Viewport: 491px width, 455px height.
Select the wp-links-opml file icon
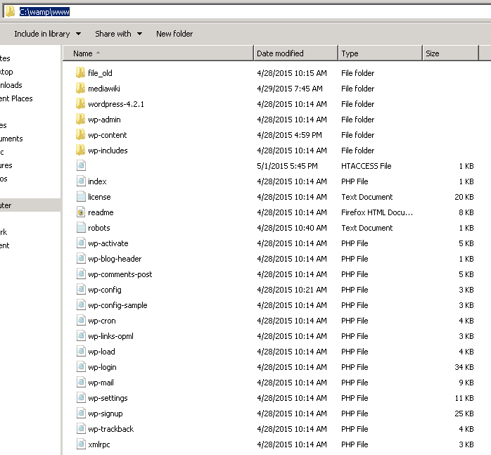coord(81,335)
